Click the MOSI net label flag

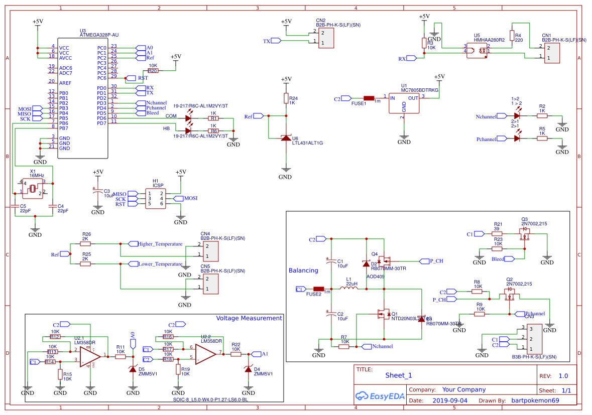[179, 198]
